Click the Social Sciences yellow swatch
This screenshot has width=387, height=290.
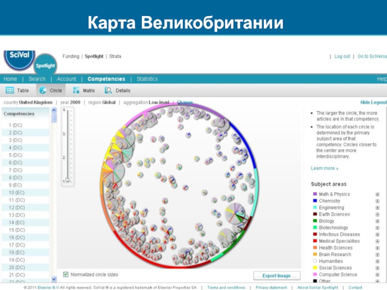pos(315,268)
